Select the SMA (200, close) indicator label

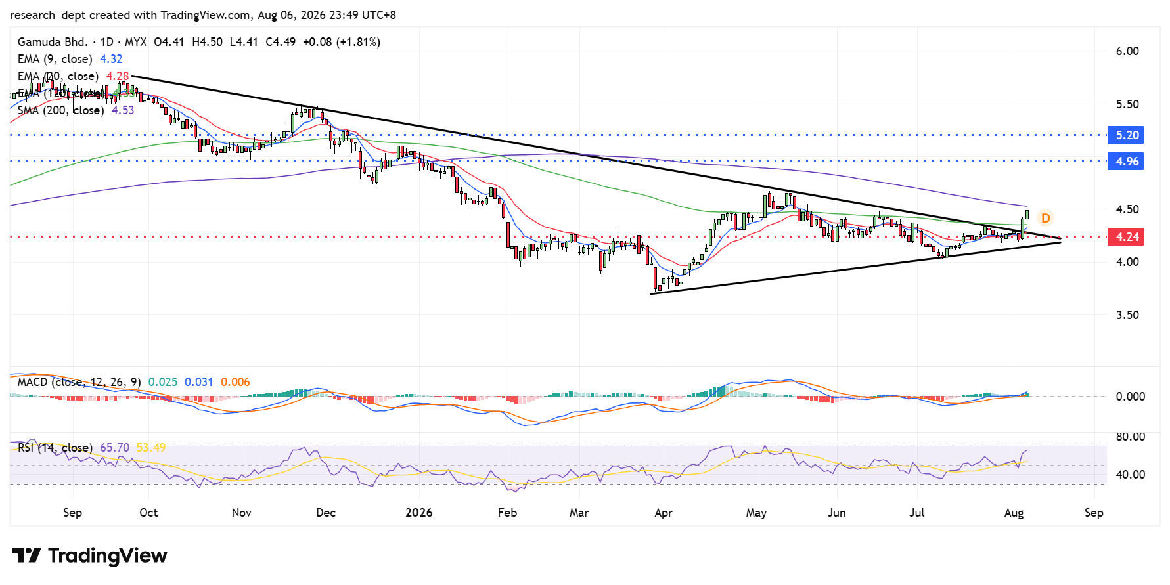click(x=61, y=110)
